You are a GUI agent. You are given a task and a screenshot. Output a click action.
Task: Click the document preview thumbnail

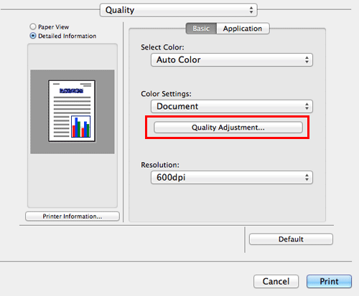pos(72,111)
